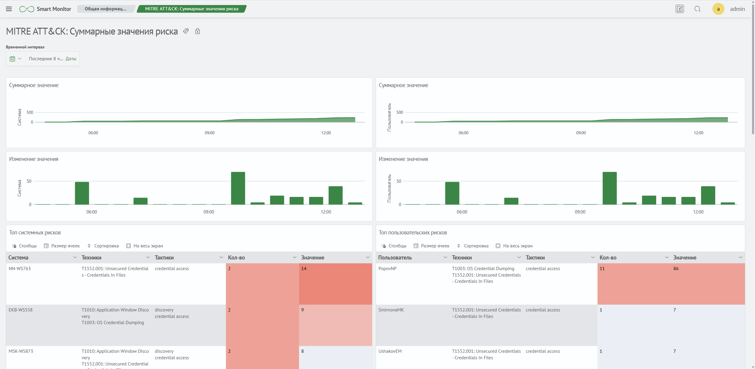Open the Значение column menu in user table
The width and height of the screenshot is (755, 369).
(740, 257)
